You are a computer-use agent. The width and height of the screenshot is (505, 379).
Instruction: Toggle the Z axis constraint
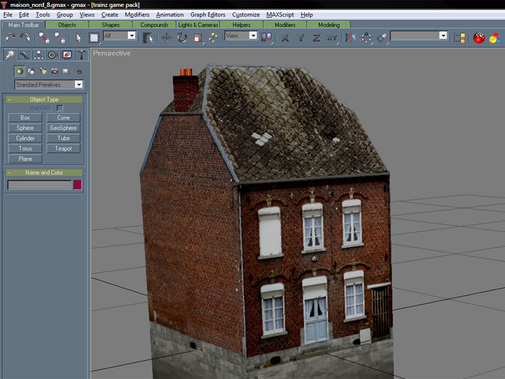tap(316, 38)
